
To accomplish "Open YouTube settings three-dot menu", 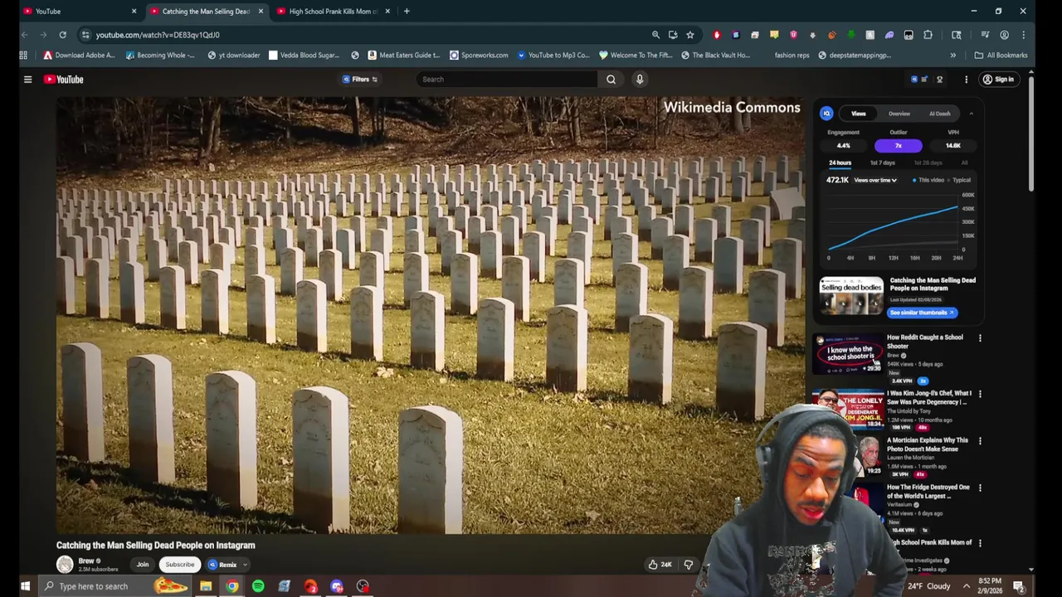I will tap(966, 80).
